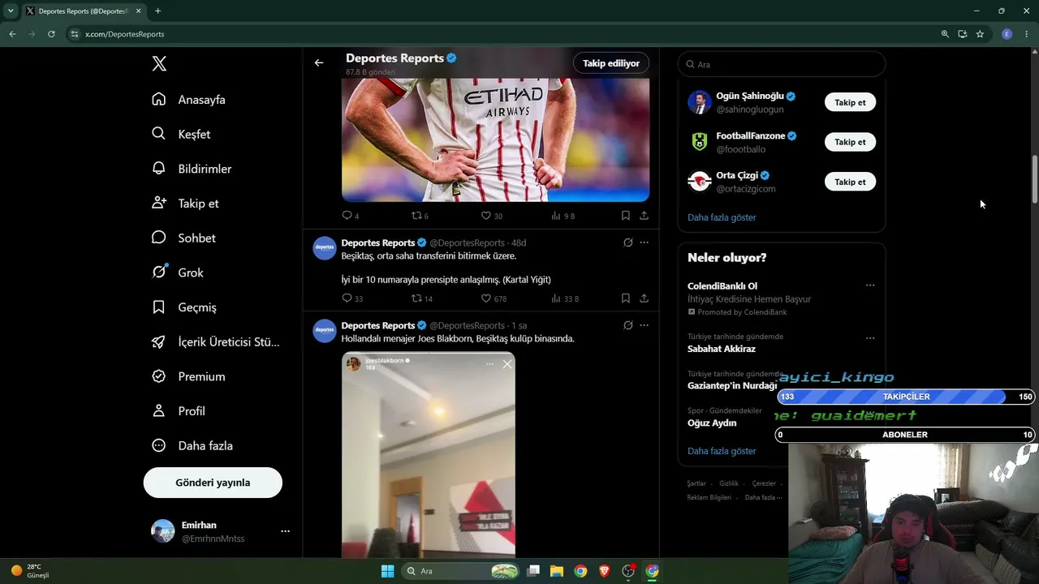Open Geçmiş bookmark-icon sidebar item

point(184,307)
